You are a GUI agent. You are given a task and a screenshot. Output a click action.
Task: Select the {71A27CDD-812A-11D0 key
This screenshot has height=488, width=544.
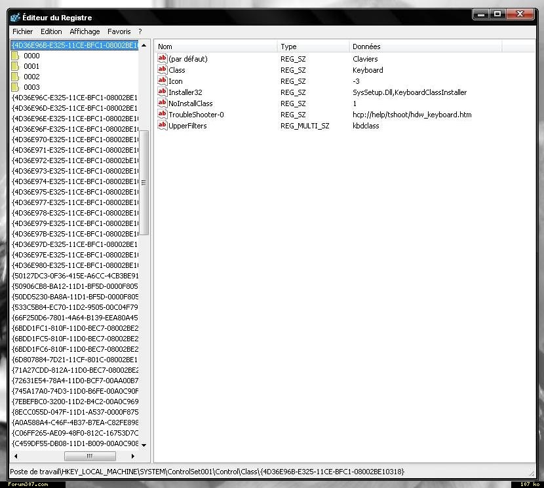75,370
